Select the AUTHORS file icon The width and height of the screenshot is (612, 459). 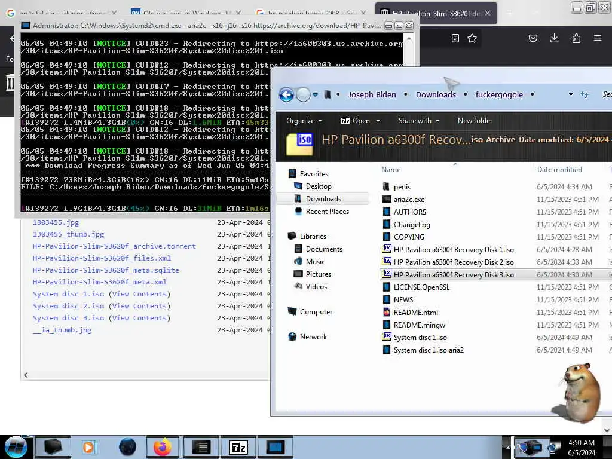pyautogui.click(x=387, y=212)
